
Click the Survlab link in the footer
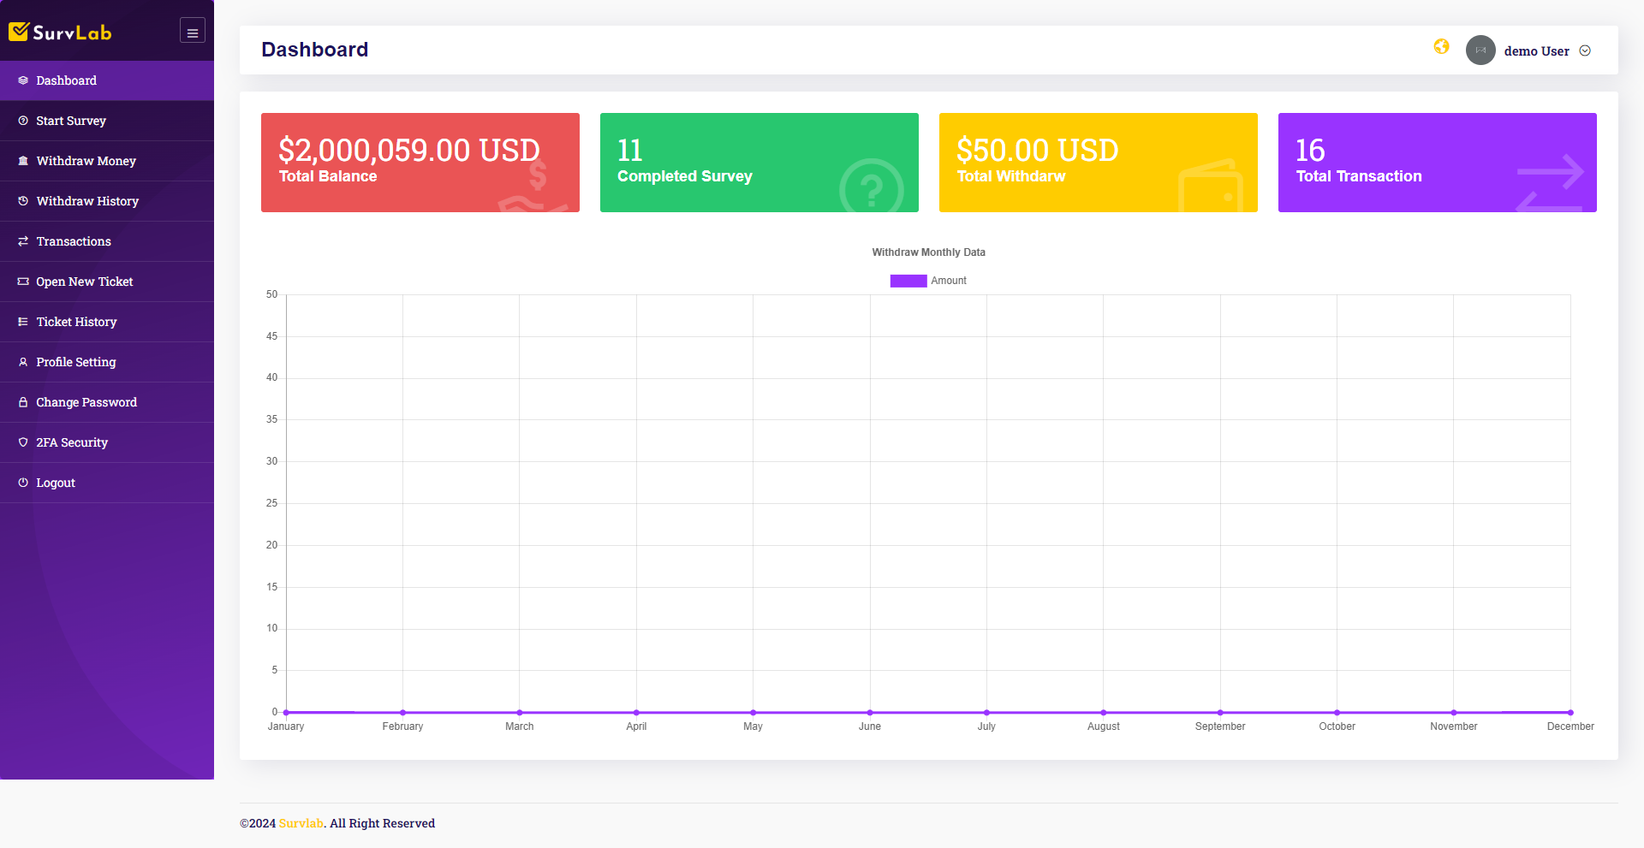click(301, 823)
